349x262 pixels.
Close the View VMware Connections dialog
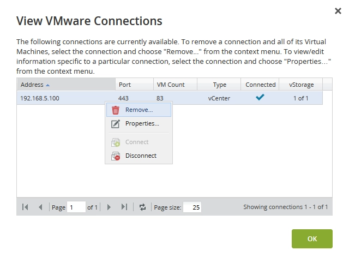[x=338, y=11]
